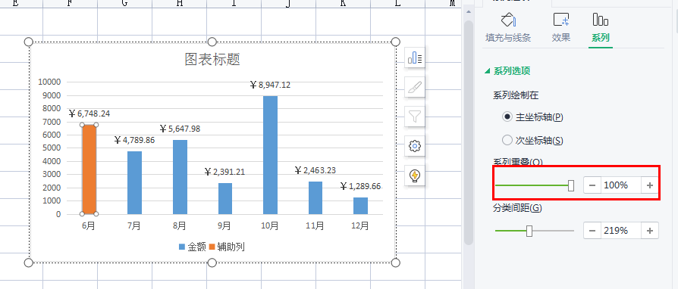The height and width of the screenshot is (289, 678).
Task: Increase series overlap with the plus button
Action: 649,185
